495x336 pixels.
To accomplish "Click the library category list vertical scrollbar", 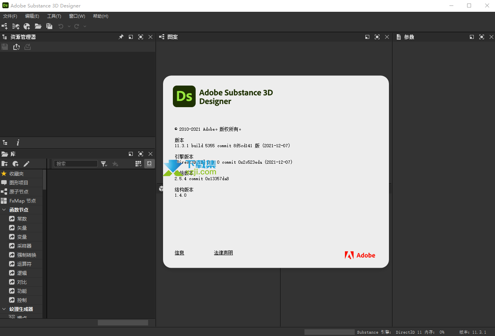I will pyautogui.click(x=44, y=179).
